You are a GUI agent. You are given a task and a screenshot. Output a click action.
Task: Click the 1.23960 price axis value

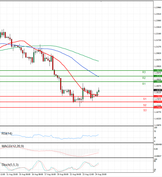pyautogui.click(x=158, y=8)
